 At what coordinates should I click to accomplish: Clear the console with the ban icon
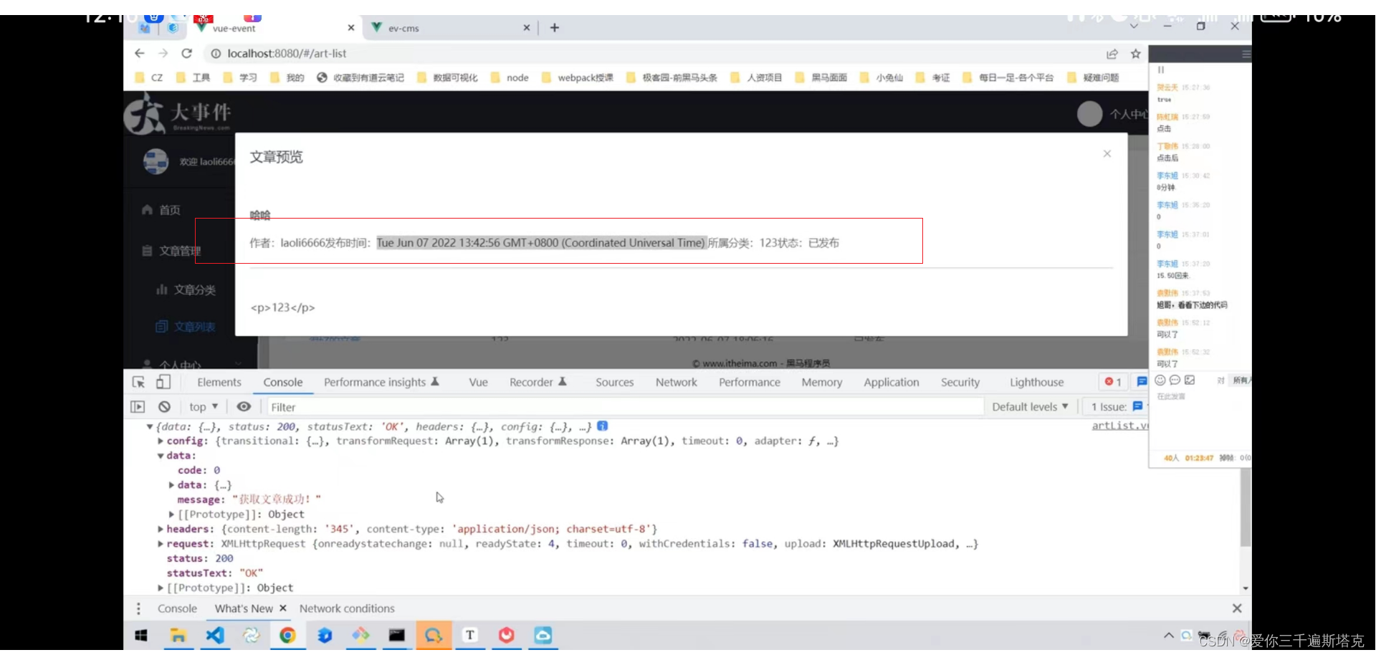(x=164, y=407)
